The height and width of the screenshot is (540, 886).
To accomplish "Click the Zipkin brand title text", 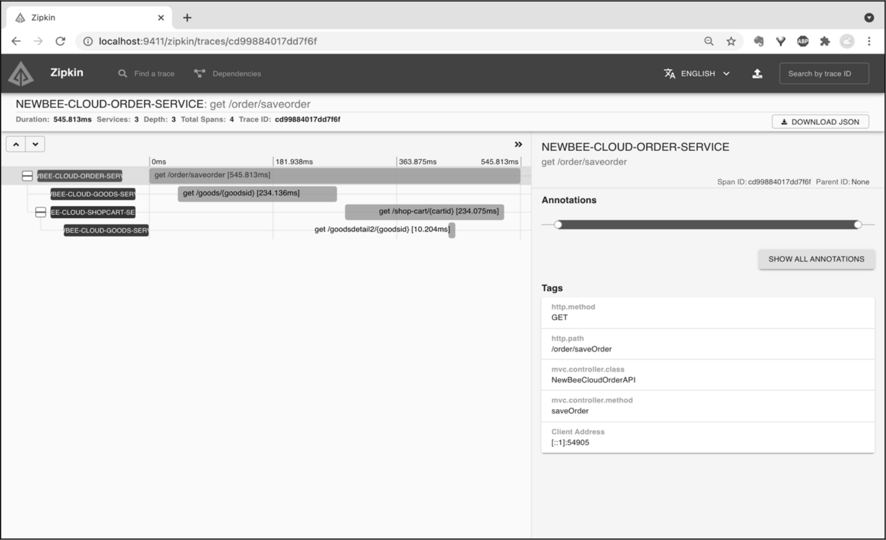I will [x=67, y=73].
